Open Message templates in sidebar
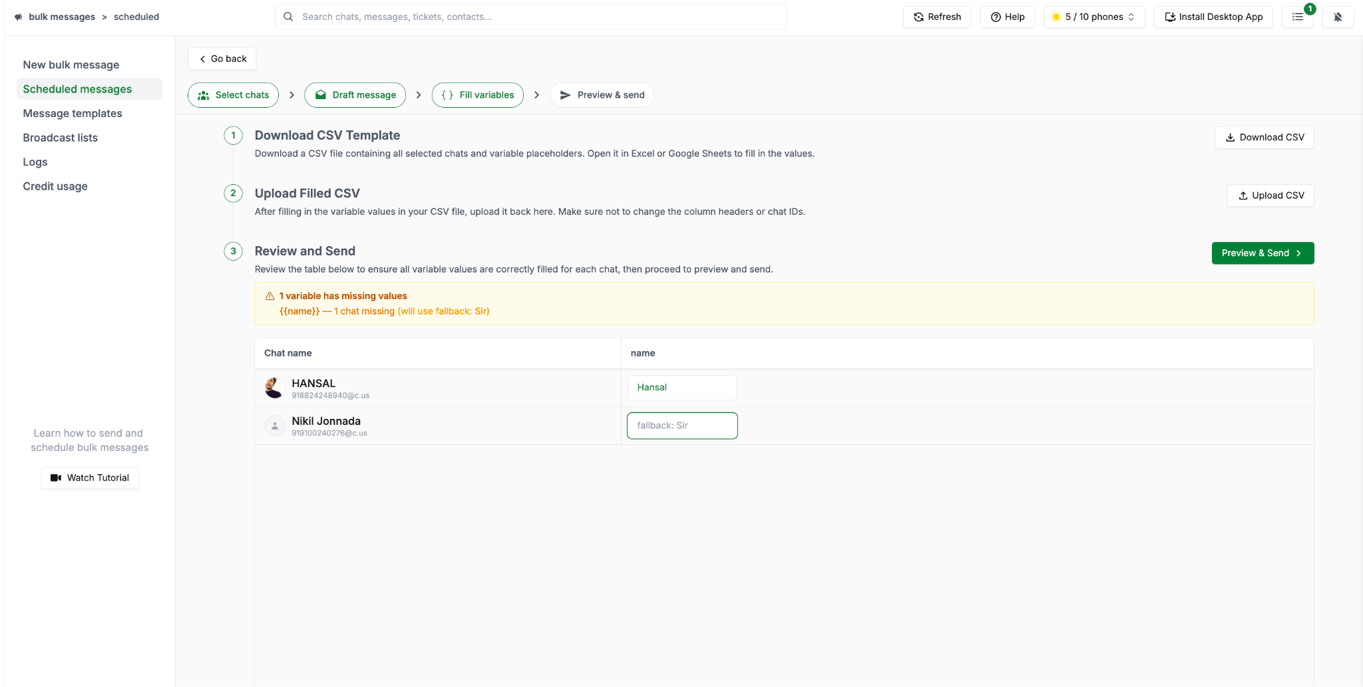1363x687 pixels. pos(73,113)
